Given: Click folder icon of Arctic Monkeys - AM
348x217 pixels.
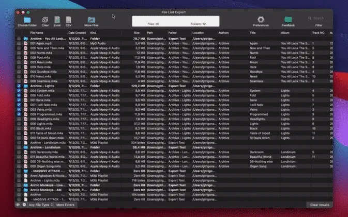Looking at the screenshot, I should point(26,190).
